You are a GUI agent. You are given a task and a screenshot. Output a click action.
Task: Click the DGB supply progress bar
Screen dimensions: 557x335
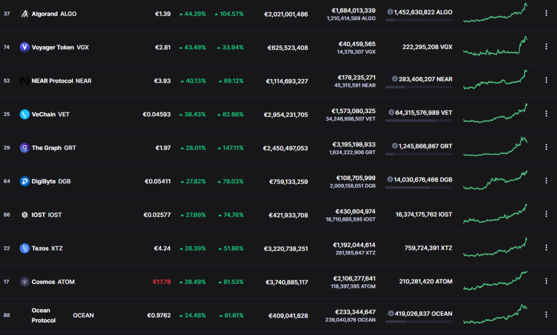click(419, 188)
